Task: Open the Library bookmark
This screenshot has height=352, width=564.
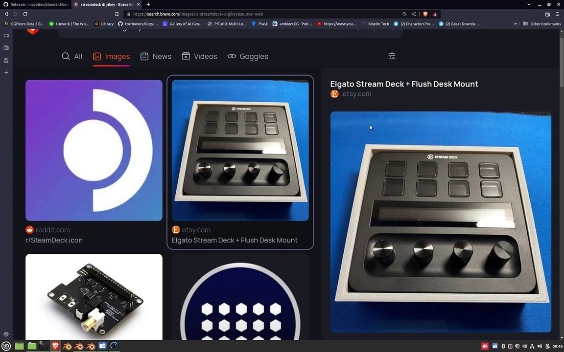Action: 104,23
